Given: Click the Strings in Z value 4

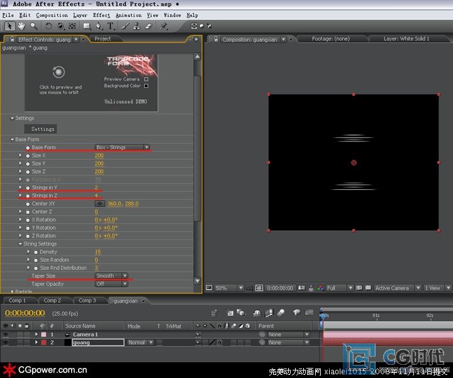Looking at the screenshot, I should click(96, 196).
